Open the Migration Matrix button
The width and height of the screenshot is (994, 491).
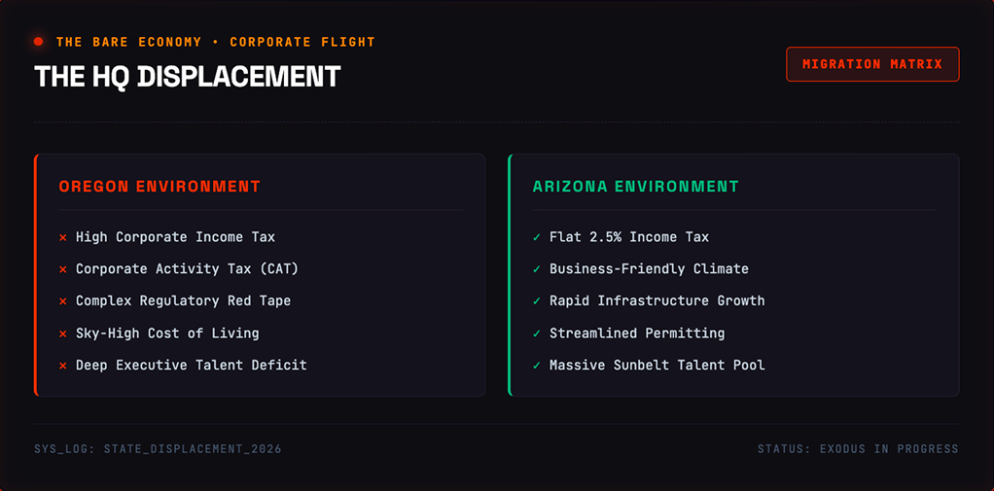point(872,64)
